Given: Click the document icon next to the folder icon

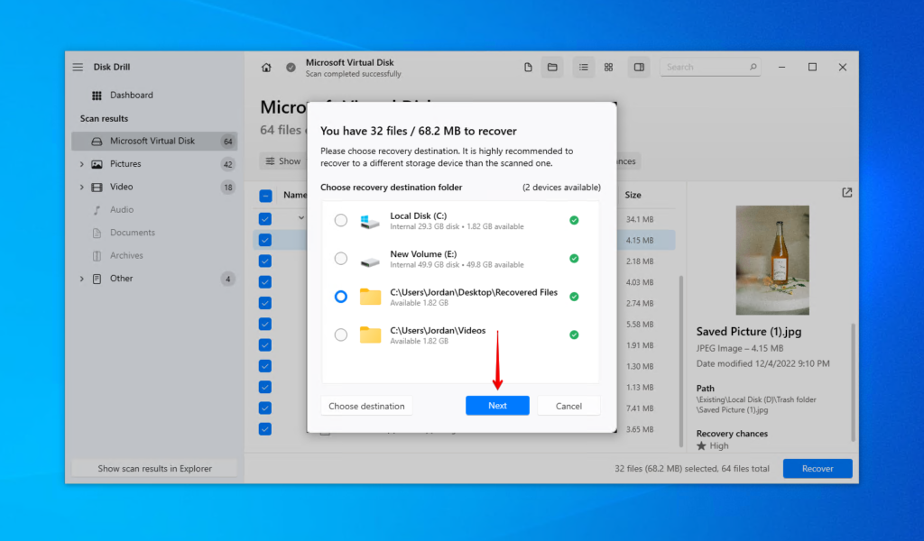Looking at the screenshot, I should tap(528, 67).
